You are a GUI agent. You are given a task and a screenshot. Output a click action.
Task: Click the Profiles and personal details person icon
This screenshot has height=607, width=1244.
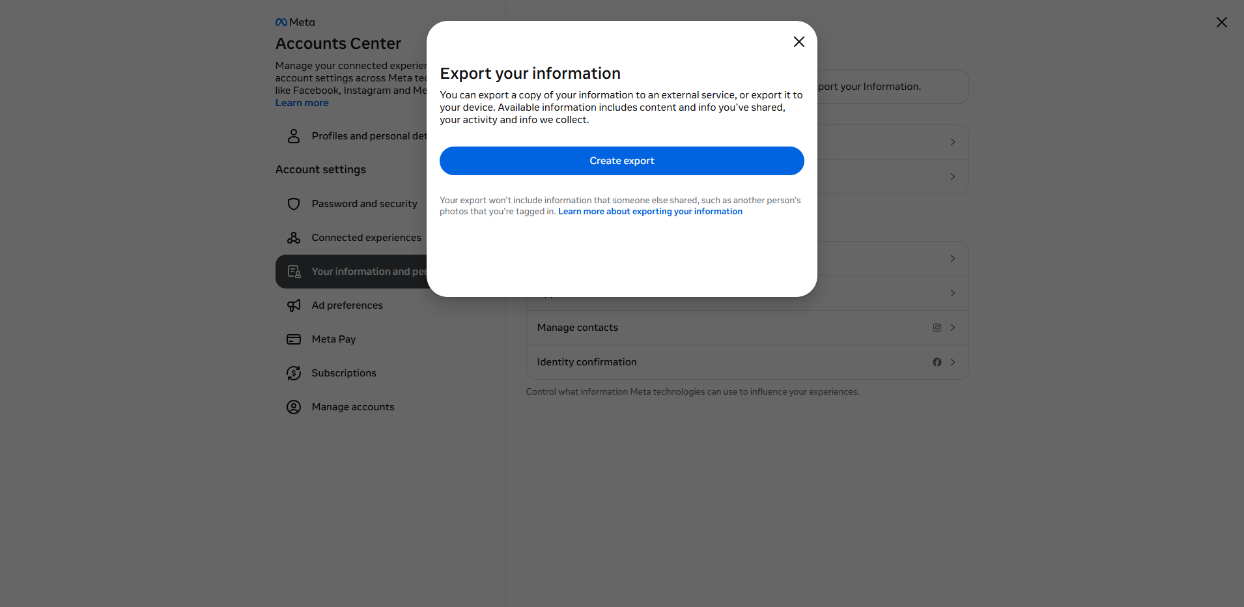[294, 136]
